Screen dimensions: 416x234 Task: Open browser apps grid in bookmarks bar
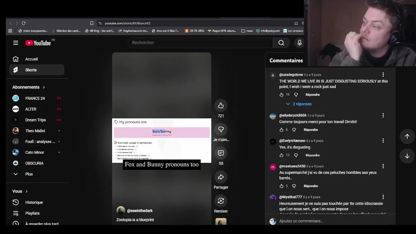pyautogui.click(x=10, y=31)
